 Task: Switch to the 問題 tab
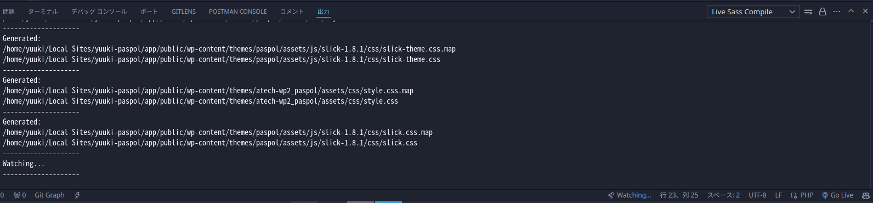pos(9,12)
